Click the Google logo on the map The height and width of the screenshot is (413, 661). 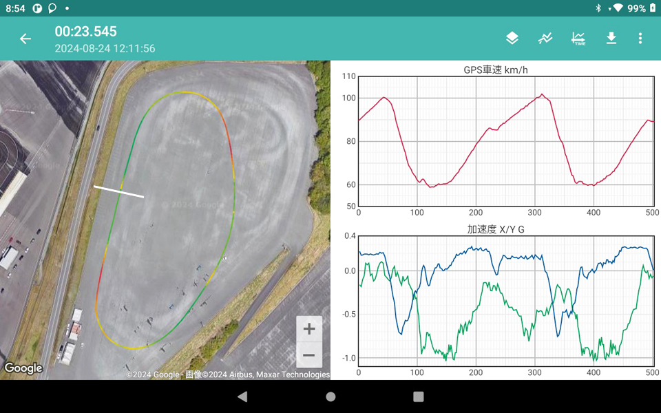pyautogui.click(x=23, y=368)
